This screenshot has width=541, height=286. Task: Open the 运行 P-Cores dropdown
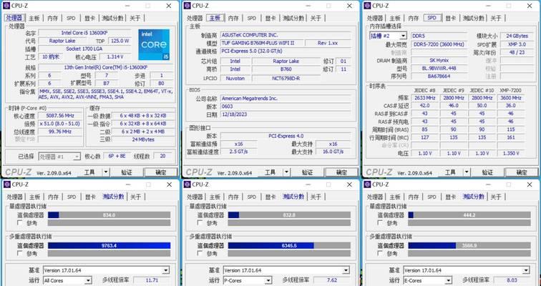point(248,280)
